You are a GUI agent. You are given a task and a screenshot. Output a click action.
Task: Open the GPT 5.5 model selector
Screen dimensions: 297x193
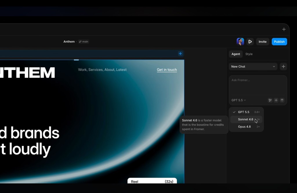(238, 100)
